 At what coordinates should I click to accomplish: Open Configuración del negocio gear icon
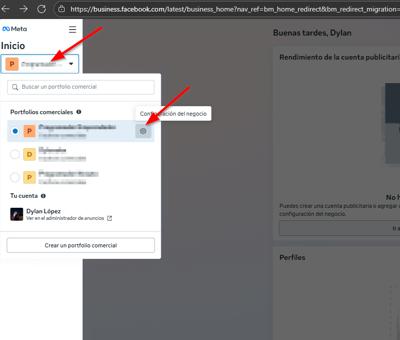coord(143,131)
